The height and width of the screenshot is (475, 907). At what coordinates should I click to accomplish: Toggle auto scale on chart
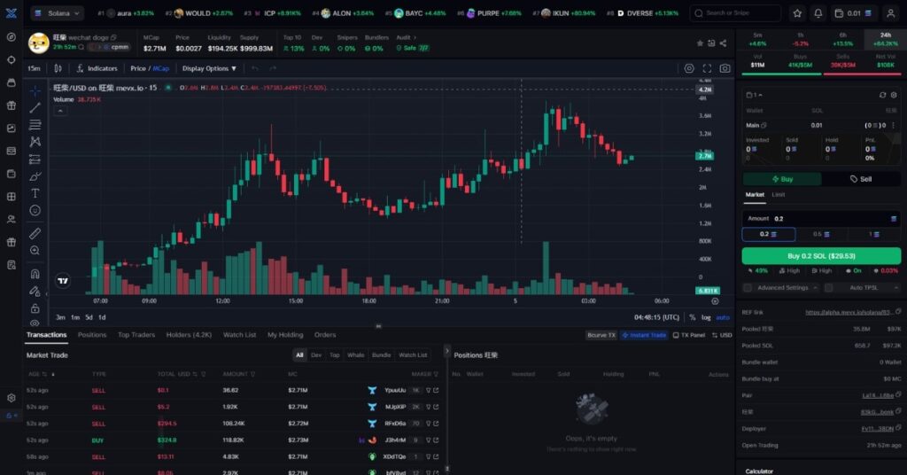(723, 317)
